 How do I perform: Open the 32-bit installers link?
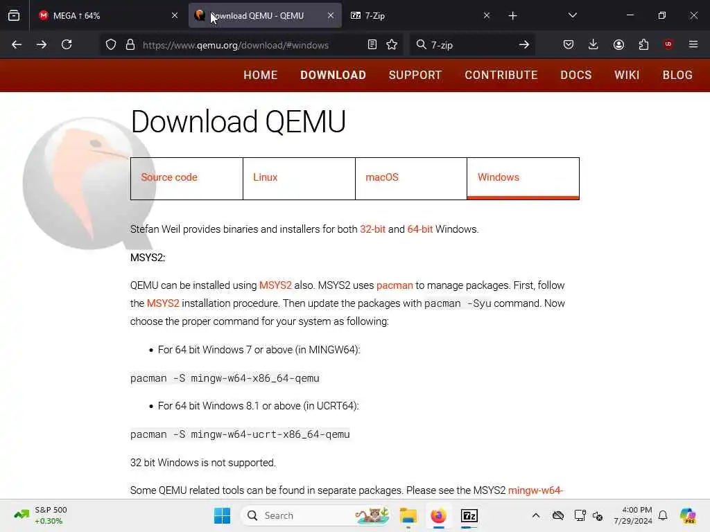pyautogui.click(x=372, y=229)
